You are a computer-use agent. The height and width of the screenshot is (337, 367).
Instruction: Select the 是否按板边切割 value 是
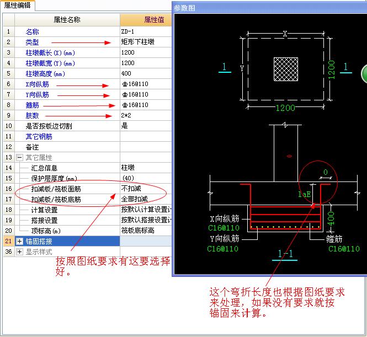tap(146, 126)
